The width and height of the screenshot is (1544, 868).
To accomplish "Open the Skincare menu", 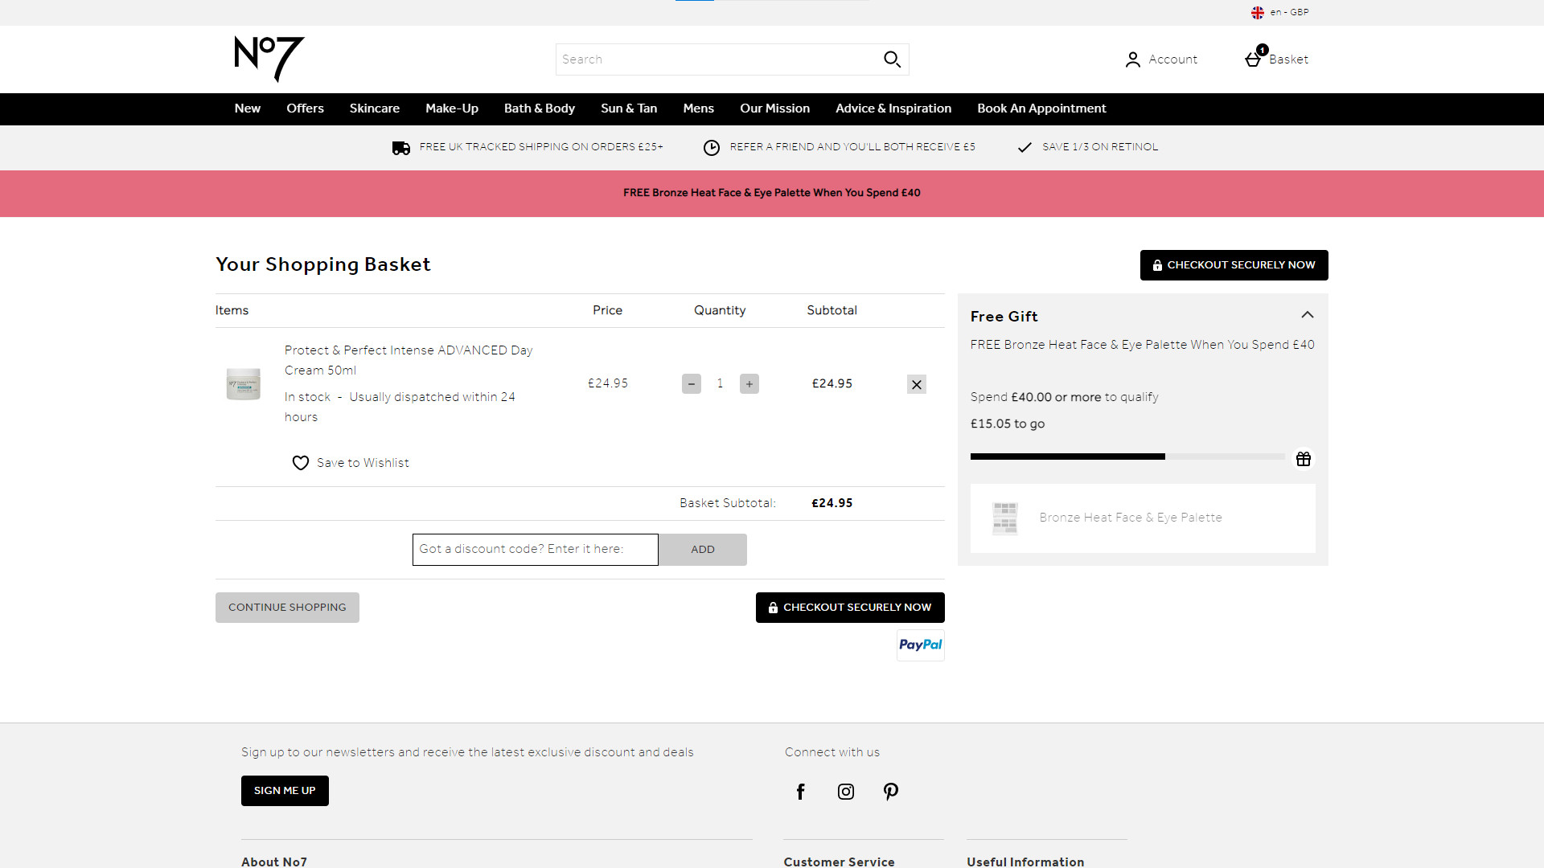I will coord(374,108).
